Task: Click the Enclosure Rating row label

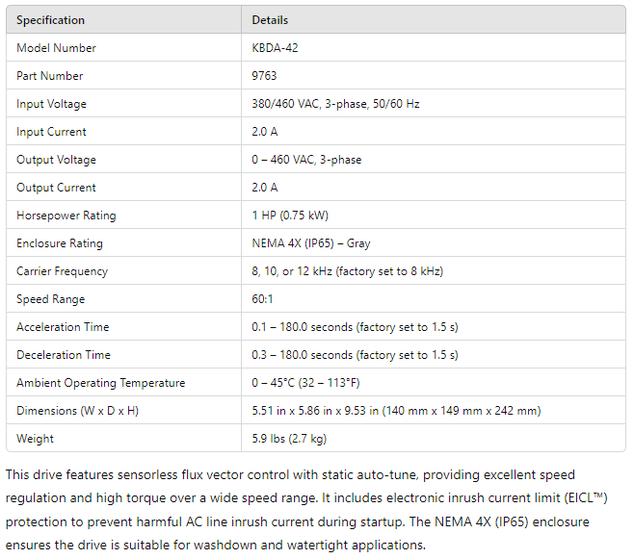Action: [59, 243]
